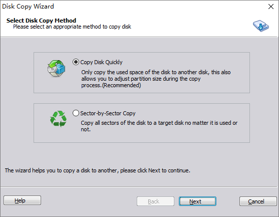Select the Copy Disk Quickly radio button
The height and width of the screenshot is (217, 279).
[x=76, y=62]
